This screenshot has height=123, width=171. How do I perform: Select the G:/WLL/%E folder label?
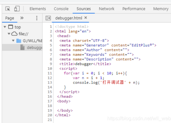coord(32,41)
